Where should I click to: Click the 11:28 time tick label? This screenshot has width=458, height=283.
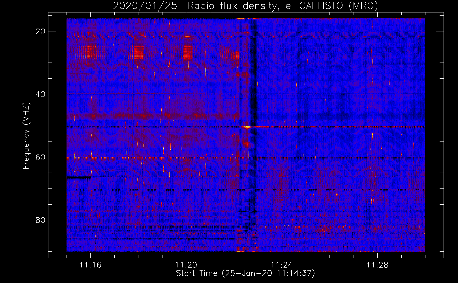[x=377, y=265]
